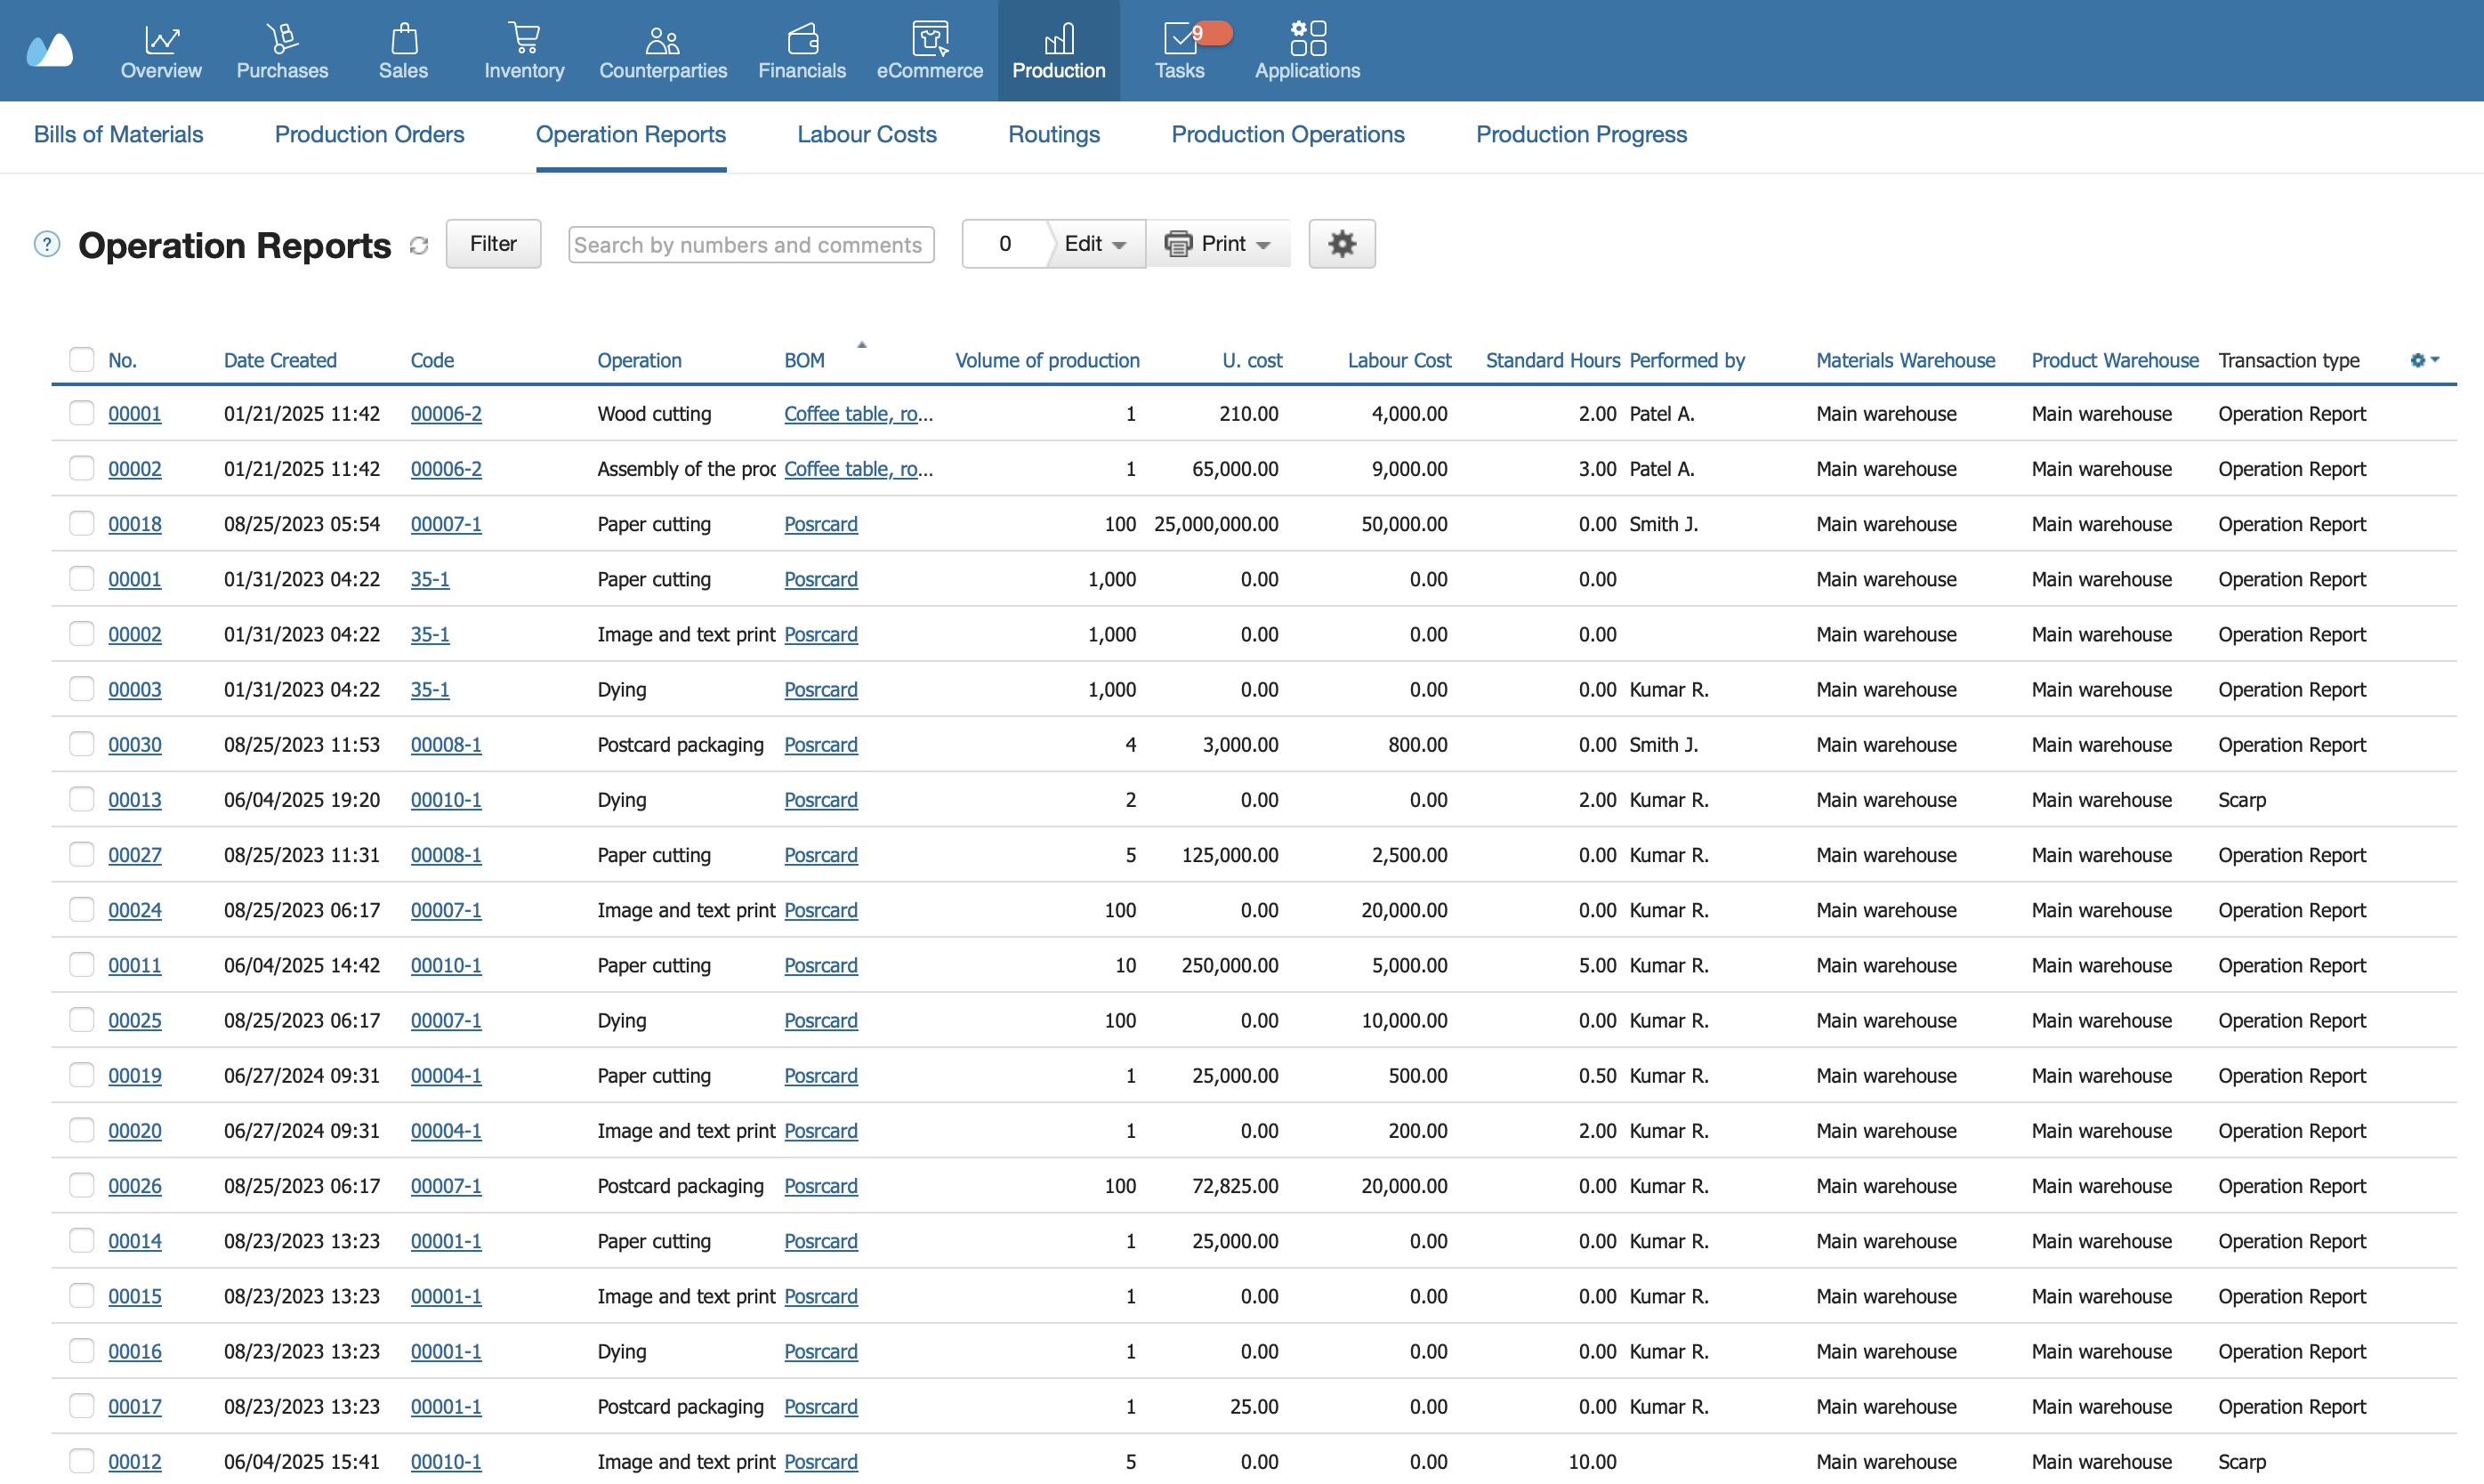Open report number 00017

point(135,1407)
